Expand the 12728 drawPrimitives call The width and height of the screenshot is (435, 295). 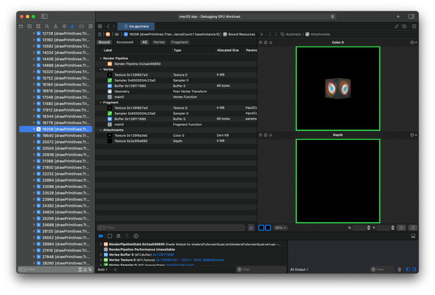[x=34, y=33]
